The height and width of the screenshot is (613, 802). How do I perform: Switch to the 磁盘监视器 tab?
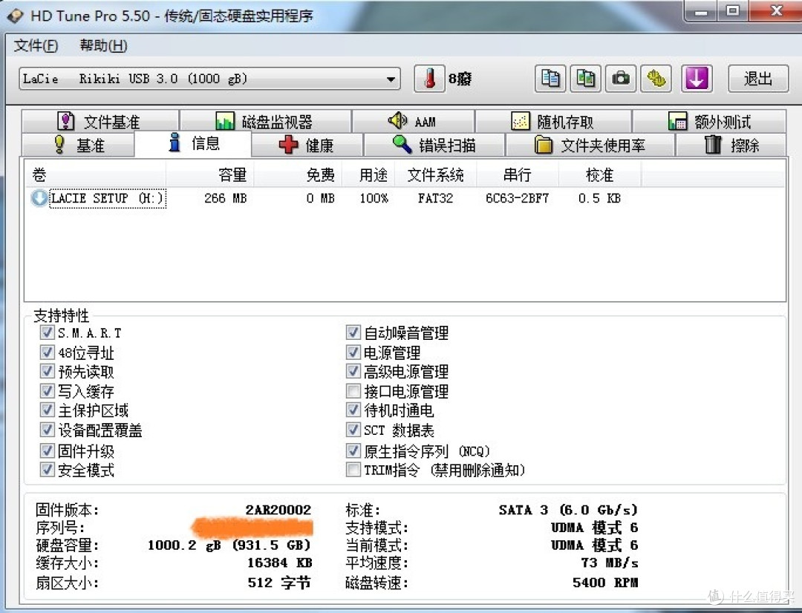(x=265, y=121)
